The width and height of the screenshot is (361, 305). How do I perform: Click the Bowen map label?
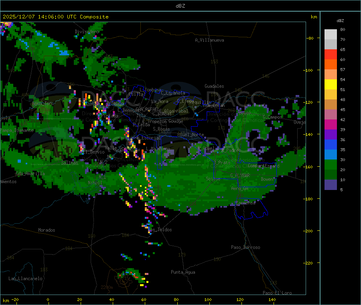coord(267,179)
